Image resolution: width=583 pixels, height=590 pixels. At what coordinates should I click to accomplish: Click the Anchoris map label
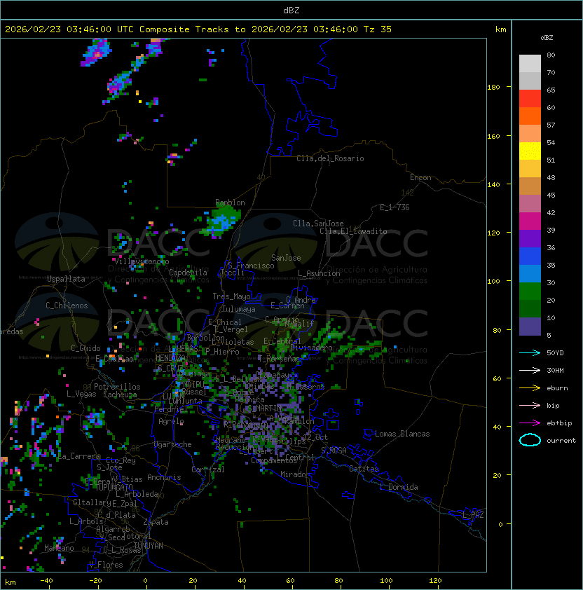[x=164, y=477]
